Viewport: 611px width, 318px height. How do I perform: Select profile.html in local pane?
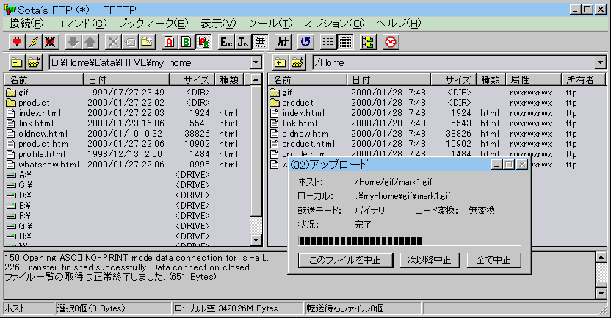tap(36, 154)
